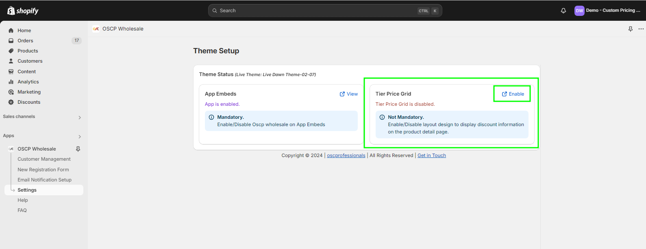Pin the app using the top-right pin icon
This screenshot has width=646, height=249.
[x=630, y=29]
